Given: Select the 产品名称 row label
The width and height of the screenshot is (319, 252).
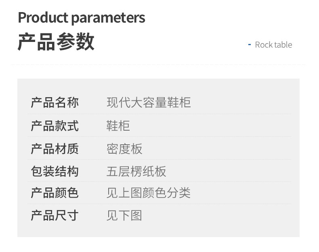Looking at the screenshot, I should 55,102.
